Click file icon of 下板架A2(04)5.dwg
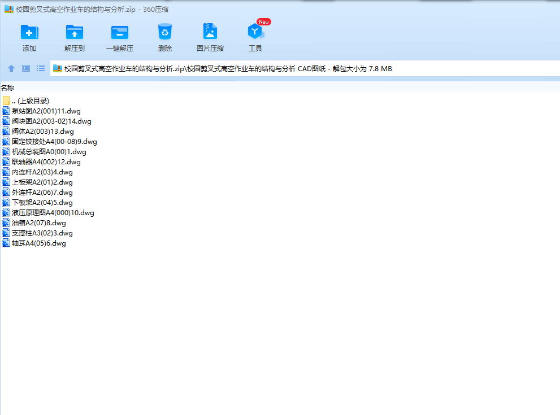Screen dimensions: 560x415 6,203
